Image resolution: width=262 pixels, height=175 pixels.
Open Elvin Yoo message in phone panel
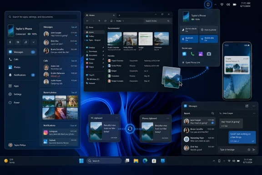(x=60, y=42)
